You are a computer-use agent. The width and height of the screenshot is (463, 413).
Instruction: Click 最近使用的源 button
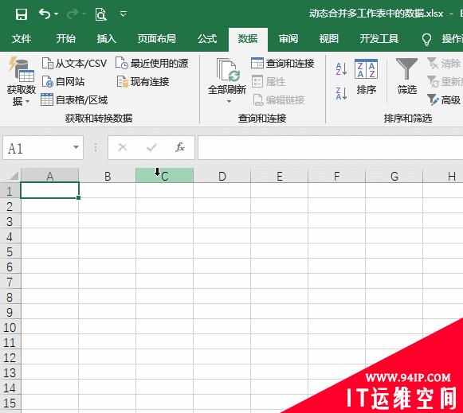(151, 64)
